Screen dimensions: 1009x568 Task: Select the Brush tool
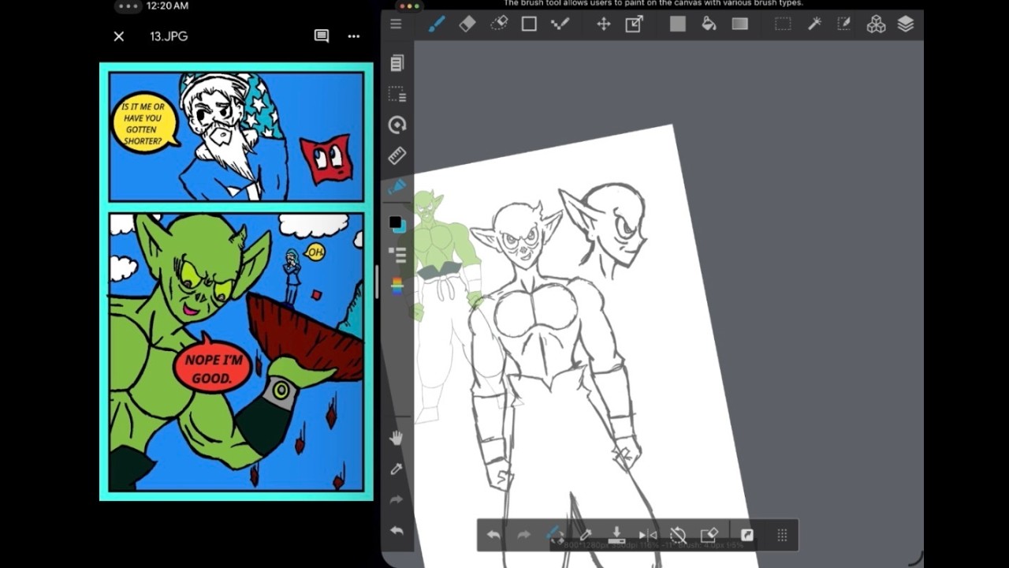pyautogui.click(x=436, y=24)
